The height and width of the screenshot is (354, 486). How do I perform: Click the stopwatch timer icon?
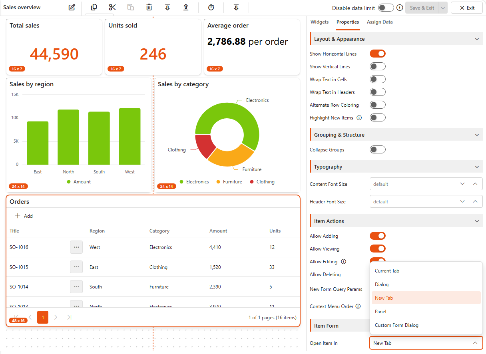[x=211, y=8]
